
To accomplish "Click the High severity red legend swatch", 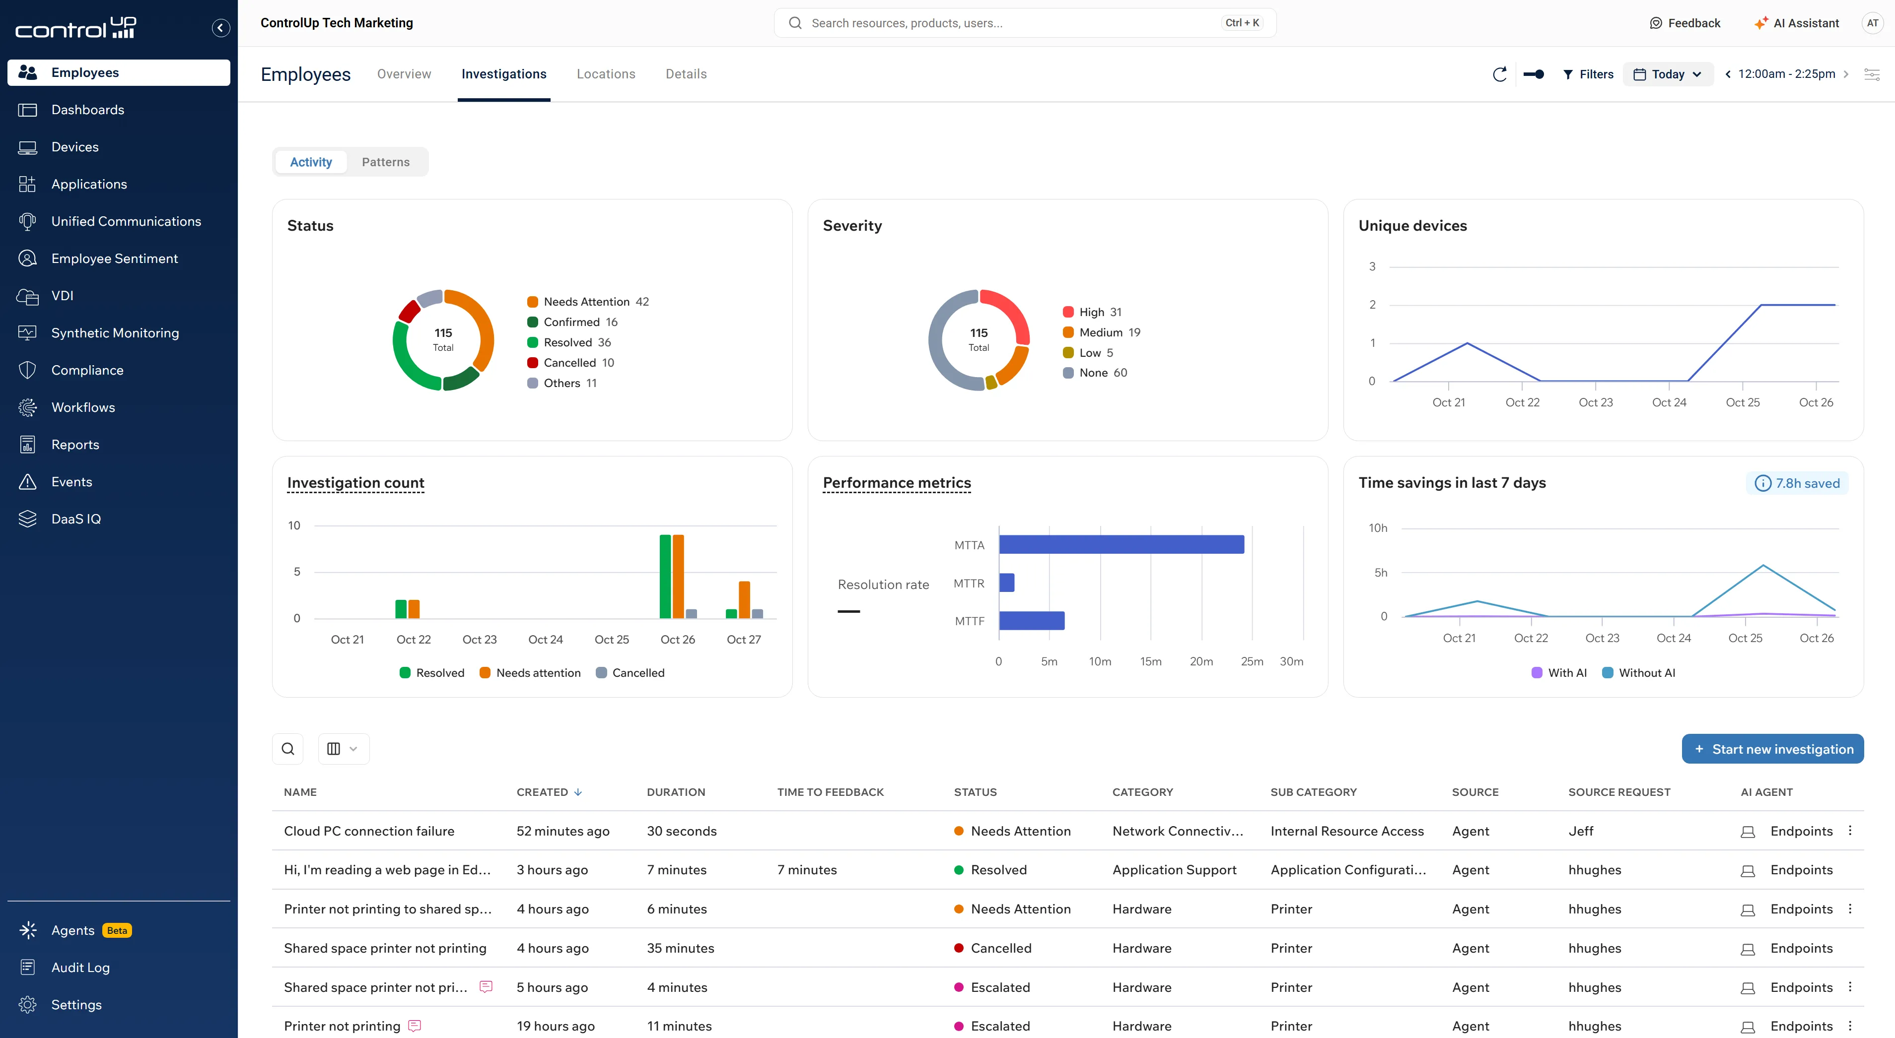I will coord(1068,312).
